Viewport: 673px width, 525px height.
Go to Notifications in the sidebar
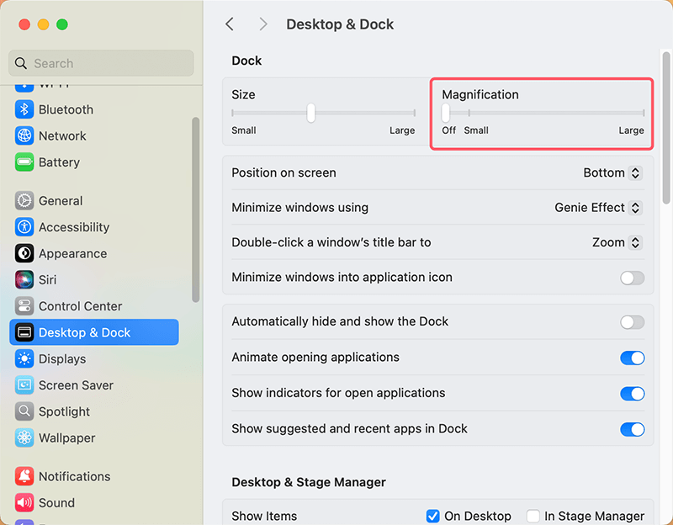[74, 476]
